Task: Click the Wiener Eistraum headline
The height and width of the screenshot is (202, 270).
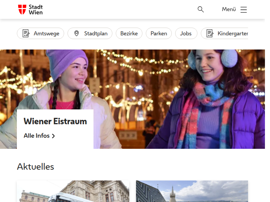Action: click(x=55, y=121)
